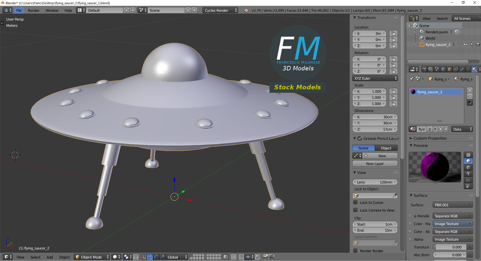
Task: Expand the RenderLayers tree item in outliner
Action: (x=416, y=32)
